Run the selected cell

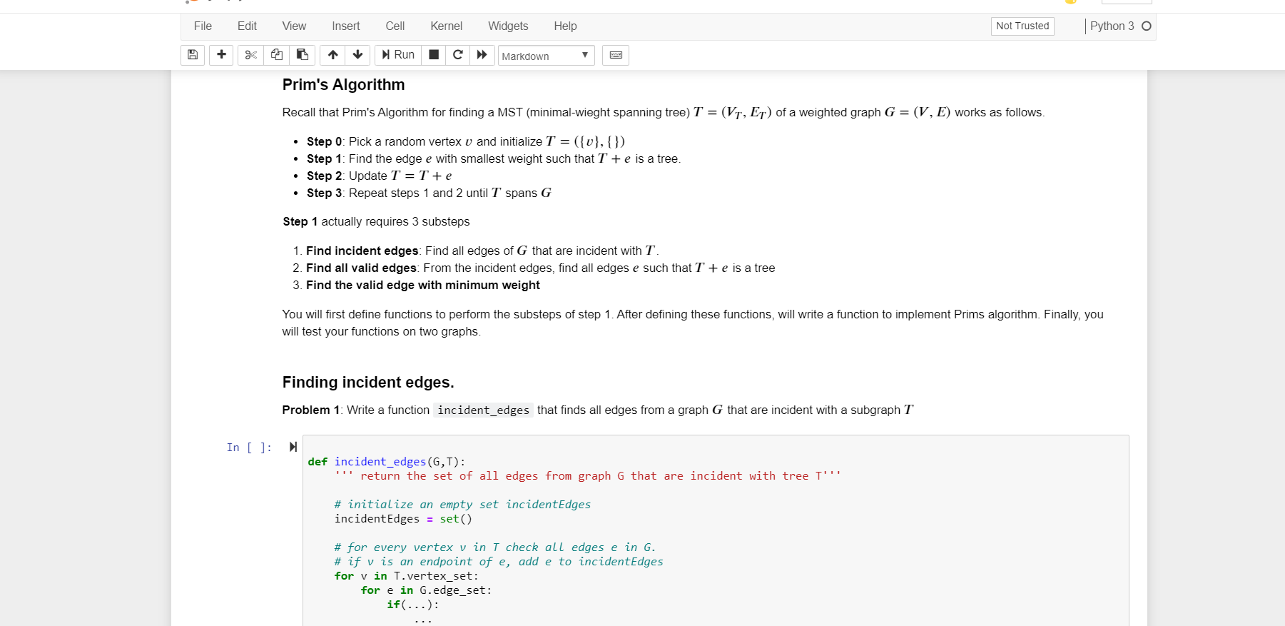click(398, 55)
